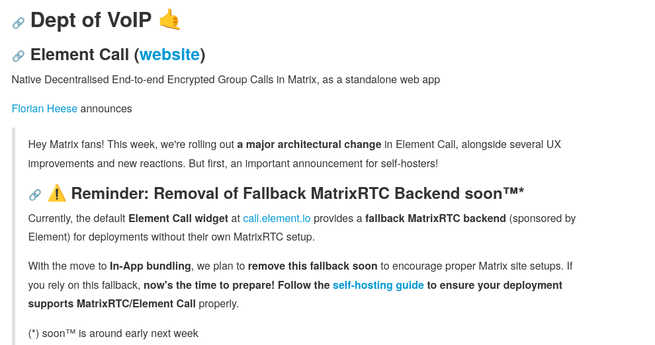
Task: Click the Dept of VoIP heading text
Action: 91,20
